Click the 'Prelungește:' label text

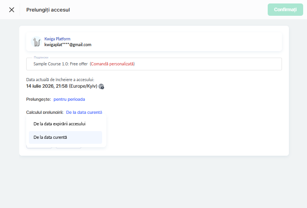(39, 99)
